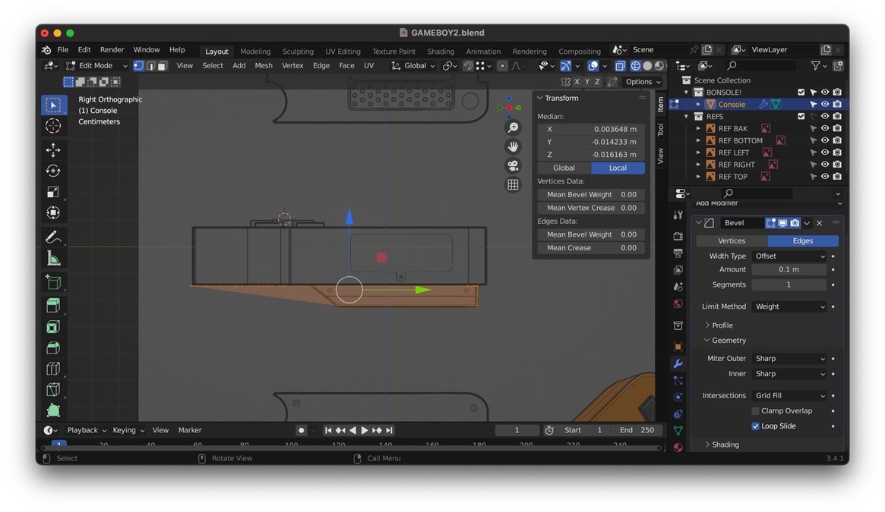Toggle camera view icon in viewport

pos(513,165)
